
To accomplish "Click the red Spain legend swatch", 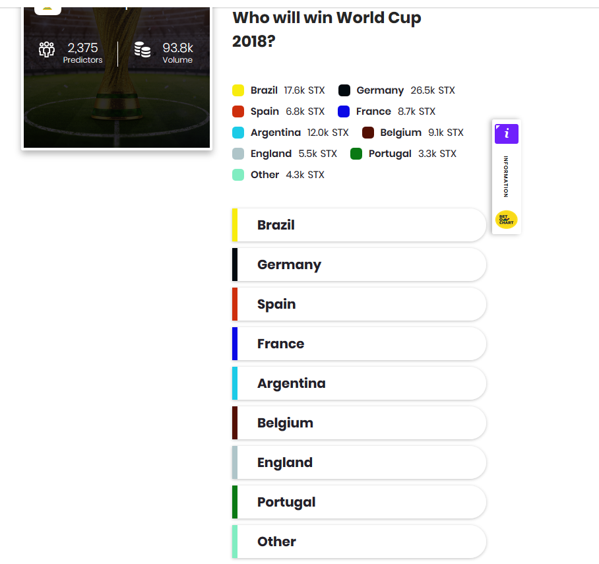I will [238, 111].
